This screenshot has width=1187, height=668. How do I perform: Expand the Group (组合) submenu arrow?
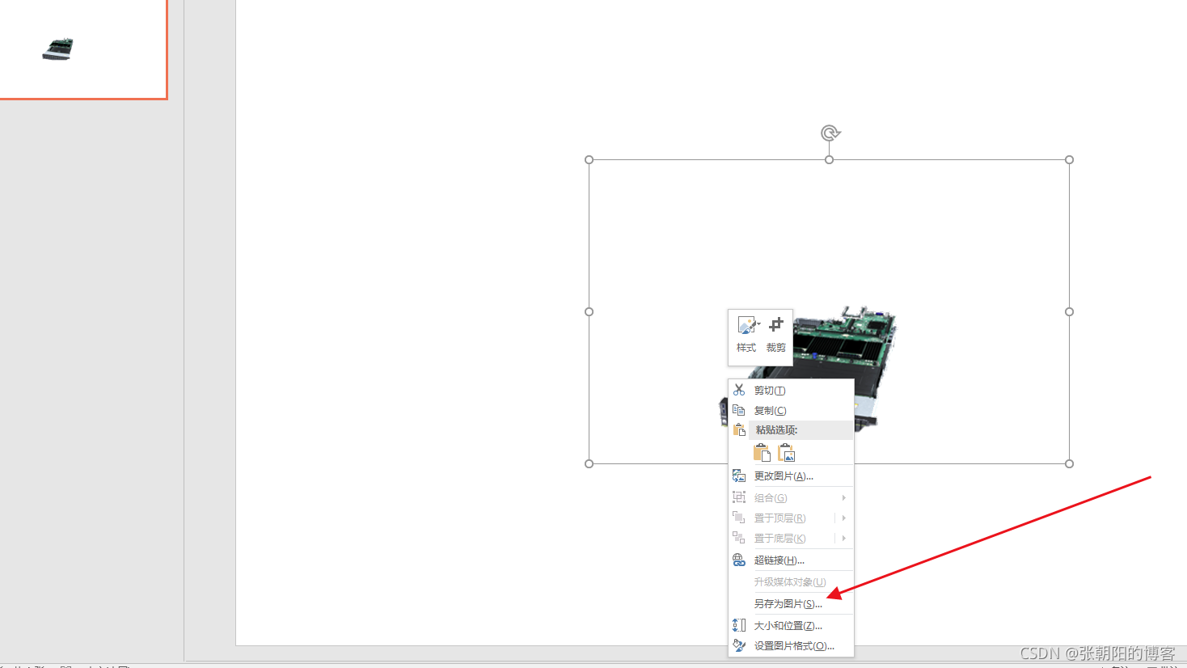843,498
